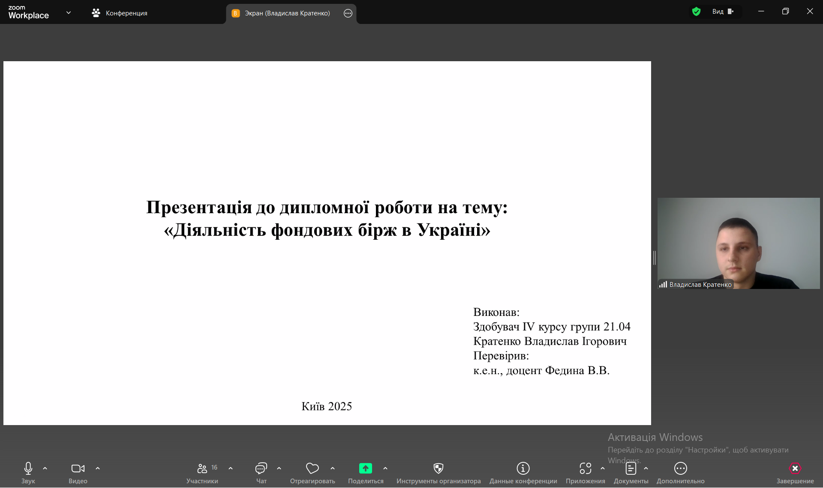Expand share options arrow beside Share
The image size is (823, 488).
pos(385,469)
